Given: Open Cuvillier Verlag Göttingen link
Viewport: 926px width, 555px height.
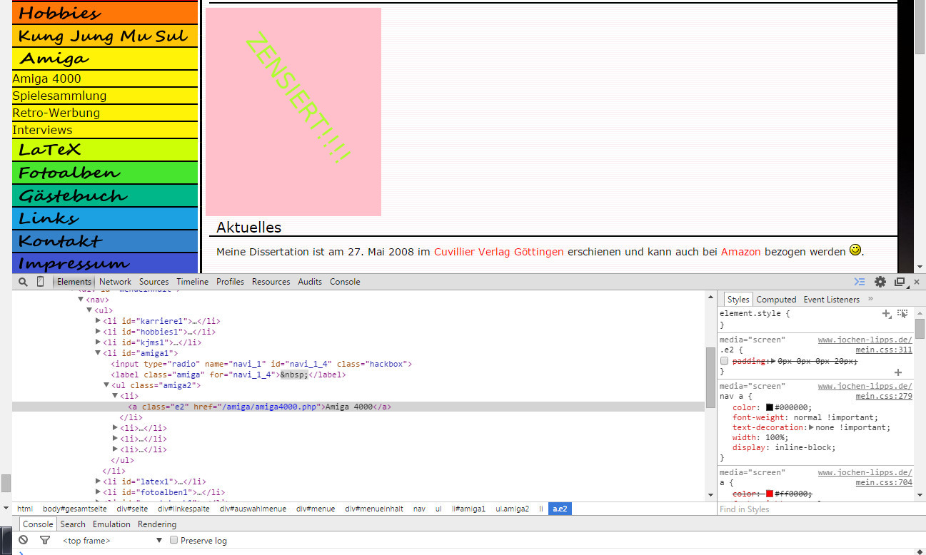Looking at the screenshot, I should coord(498,252).
